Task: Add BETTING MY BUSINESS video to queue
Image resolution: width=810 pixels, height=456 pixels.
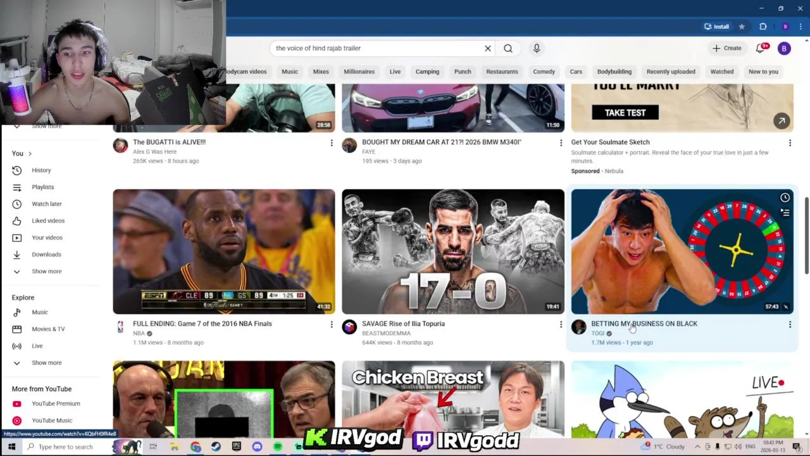Action: tap(785, 213)
